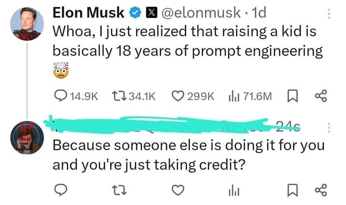Like Elon Musk's tweet
Viewport: 346px width, 205px height.
point(179,96)
